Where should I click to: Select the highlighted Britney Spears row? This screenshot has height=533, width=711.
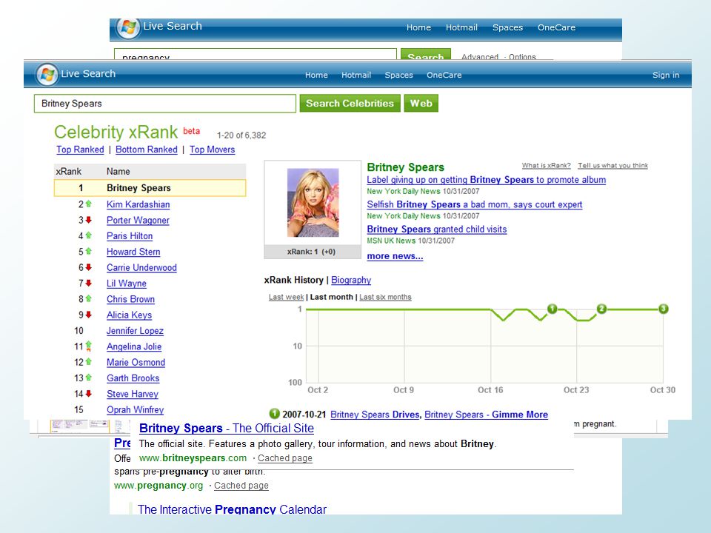click(150, 188)
